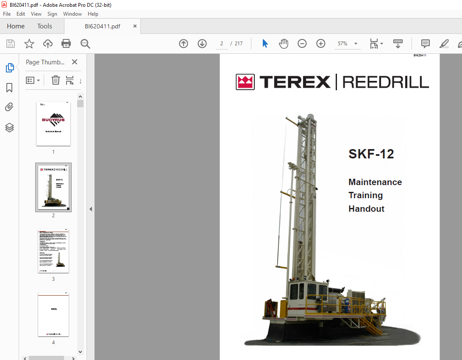This screenshot has height=360, width=462.
Task: Close the Page Thumbnails panel
Action: tap(75, 62)
